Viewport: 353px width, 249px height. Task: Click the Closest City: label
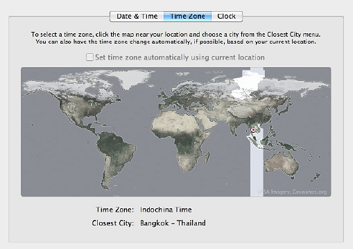113,223
